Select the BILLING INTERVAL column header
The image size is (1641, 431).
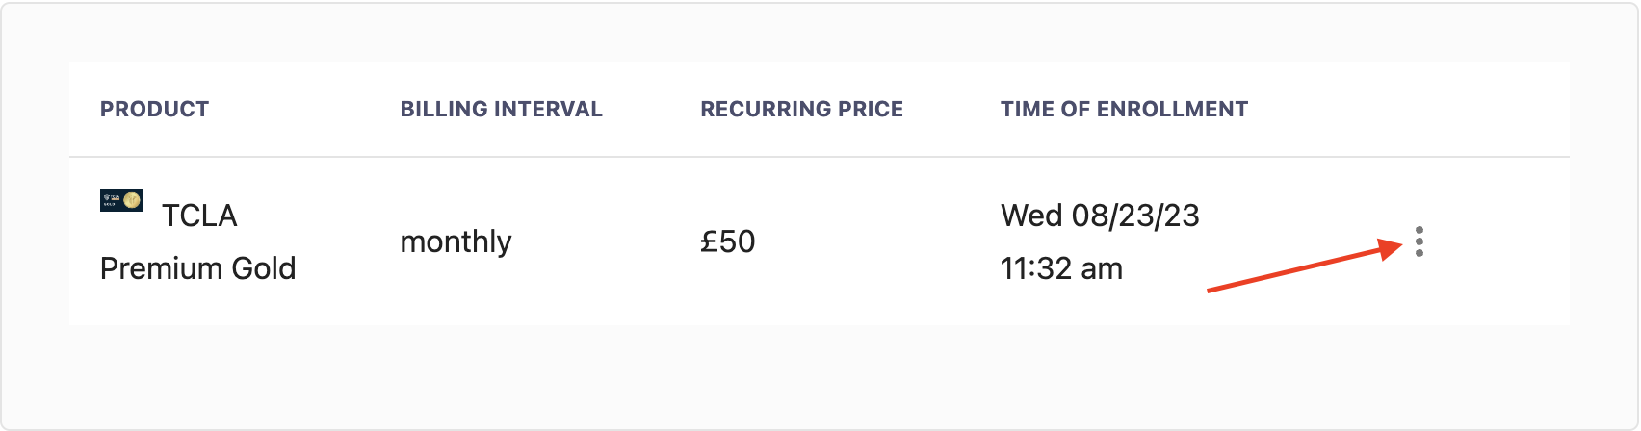click(x=501, y=110)
